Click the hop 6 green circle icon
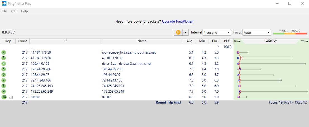Screen dimensions: 309x127 click(x=4, y=75)
